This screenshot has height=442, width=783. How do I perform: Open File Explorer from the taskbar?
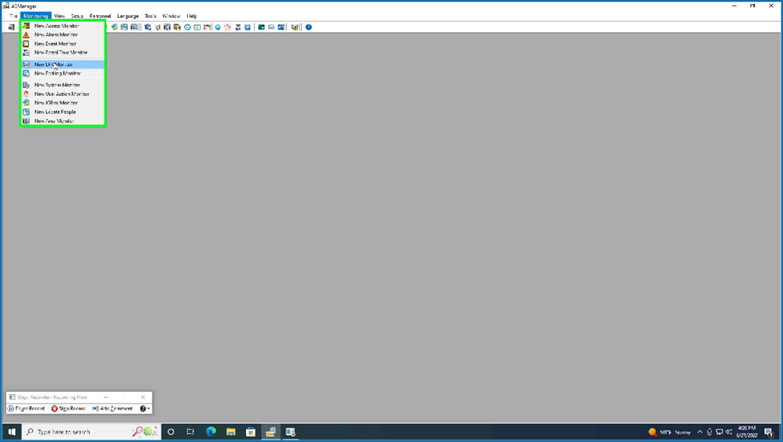tap(230, 432)
